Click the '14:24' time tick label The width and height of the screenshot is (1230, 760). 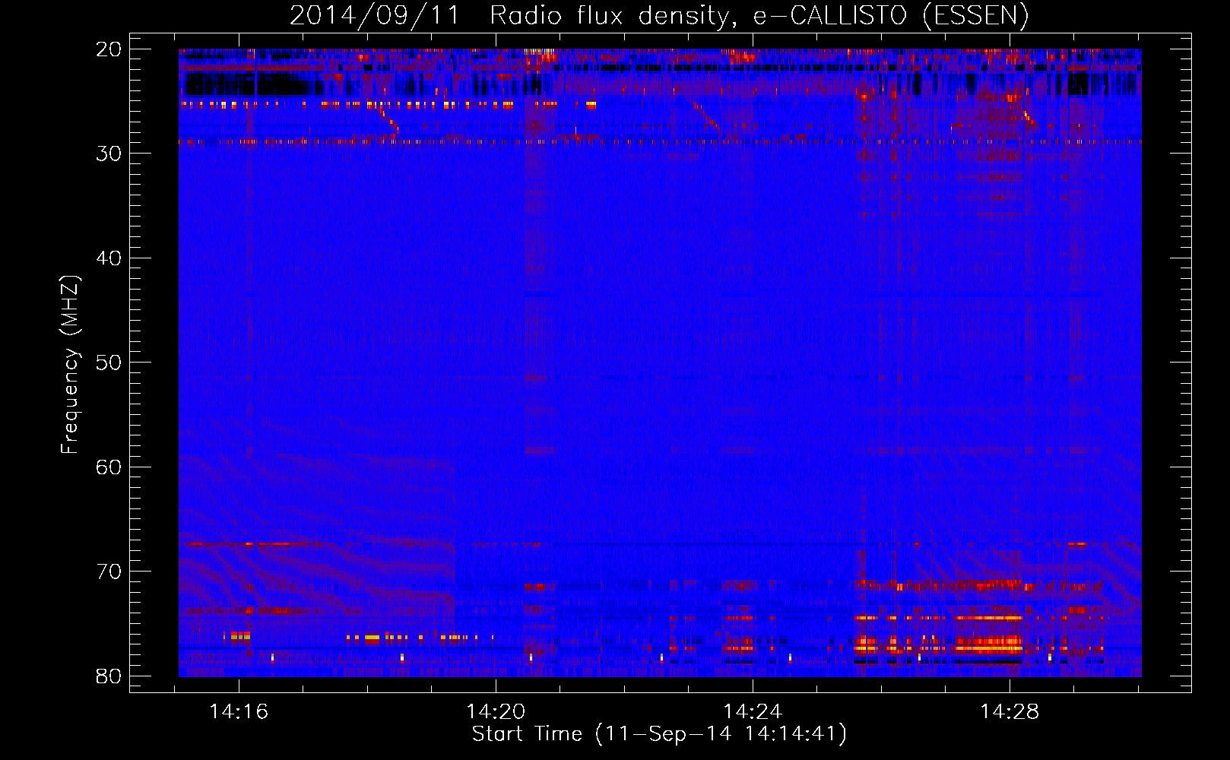click(x=753, y=712)
